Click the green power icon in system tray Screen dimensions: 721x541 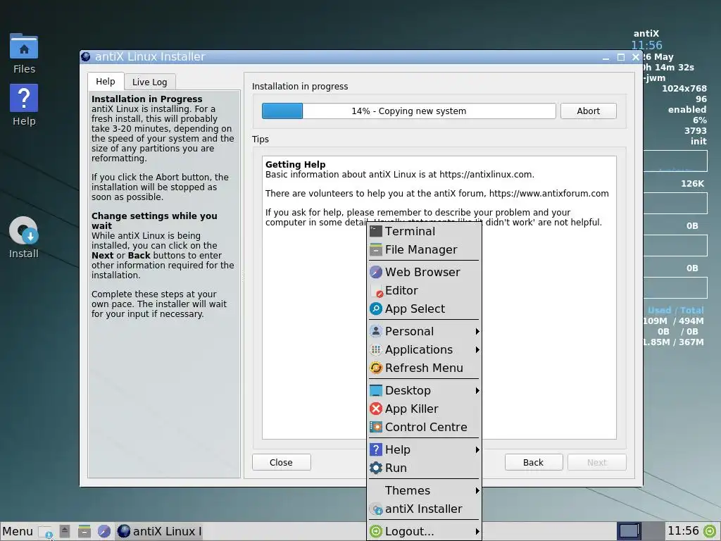(x=710, y=531)
